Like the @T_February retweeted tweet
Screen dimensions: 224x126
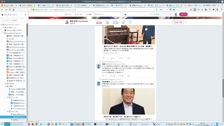[120, 76]
